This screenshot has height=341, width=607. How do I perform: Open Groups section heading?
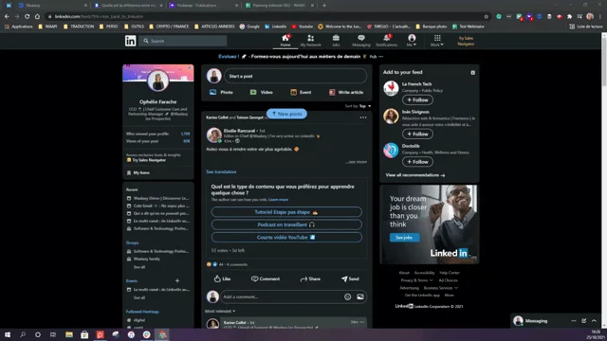[132, 242]
